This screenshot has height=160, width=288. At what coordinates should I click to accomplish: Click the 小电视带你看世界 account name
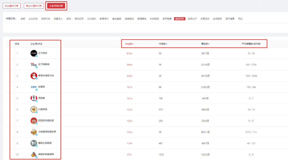pos(47,132)
